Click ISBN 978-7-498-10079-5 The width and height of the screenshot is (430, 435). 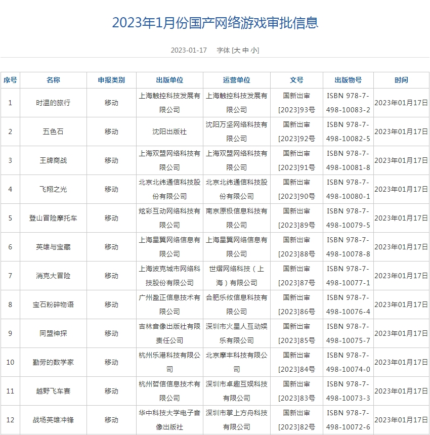[x=348, y=219]
